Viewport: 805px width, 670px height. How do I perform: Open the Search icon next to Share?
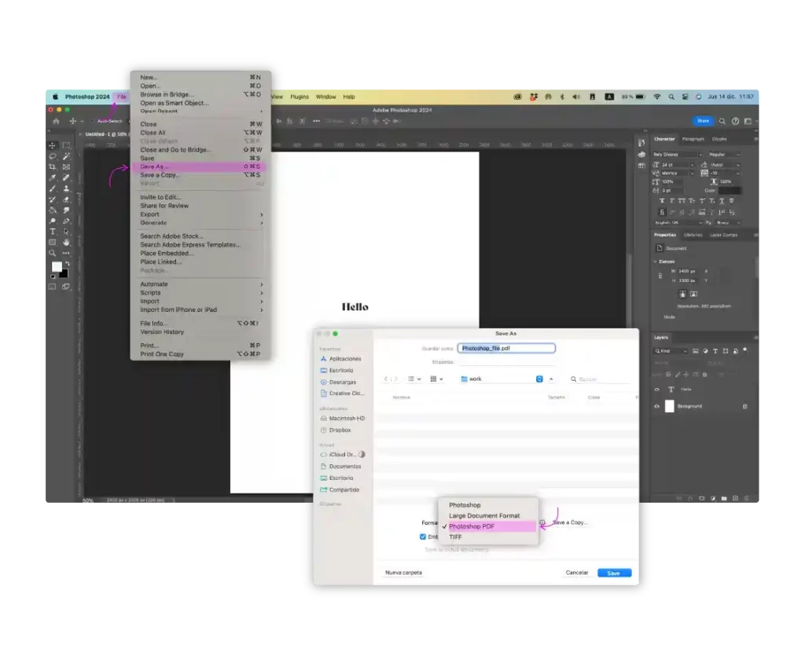722,121
